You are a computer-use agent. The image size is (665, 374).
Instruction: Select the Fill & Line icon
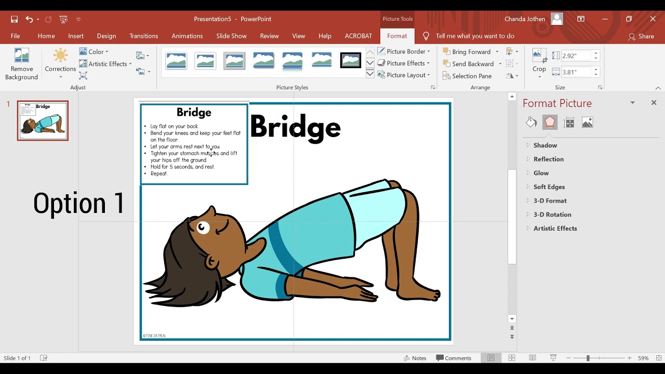coord(531,123)
